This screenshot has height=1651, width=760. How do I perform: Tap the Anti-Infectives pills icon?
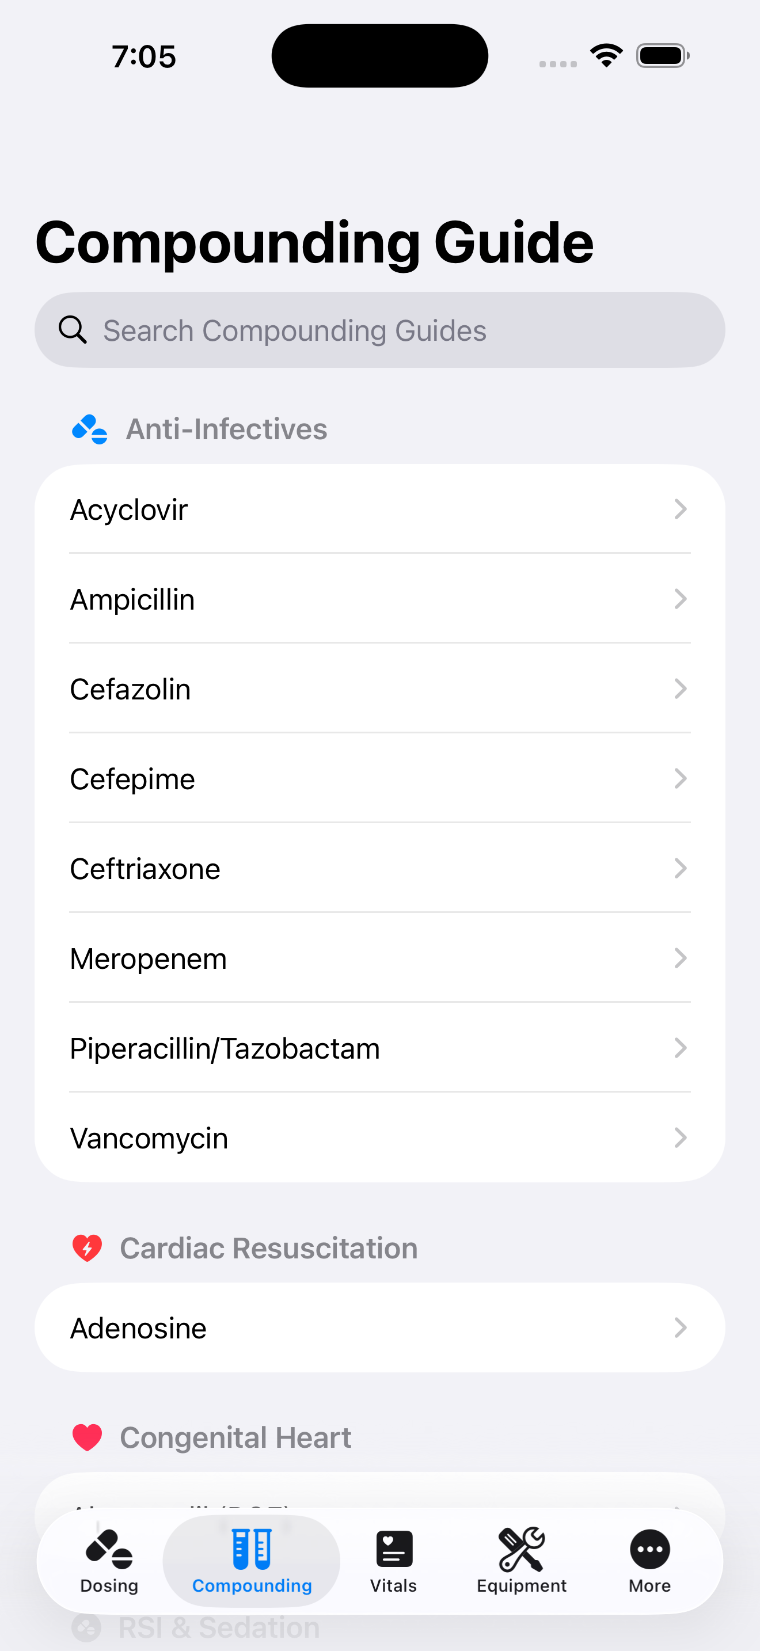(x=90, y=429)
